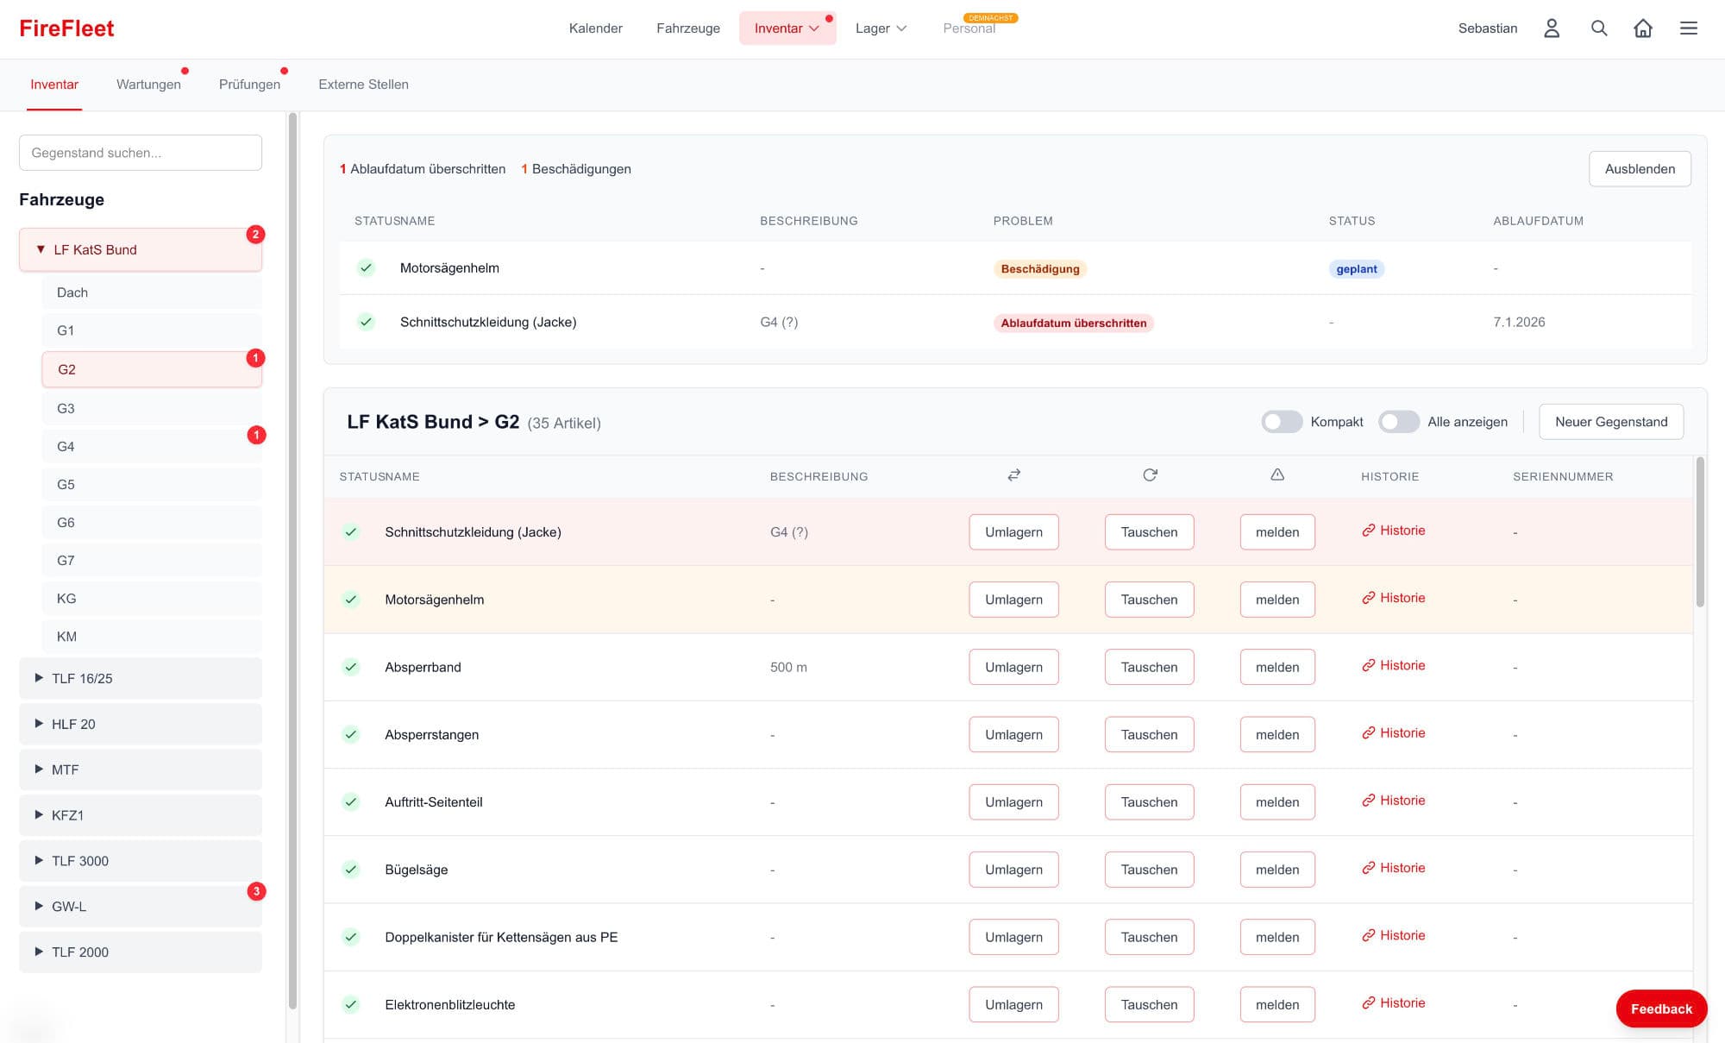
Task: Switch to the Wartungen tab
Action: 148,85
